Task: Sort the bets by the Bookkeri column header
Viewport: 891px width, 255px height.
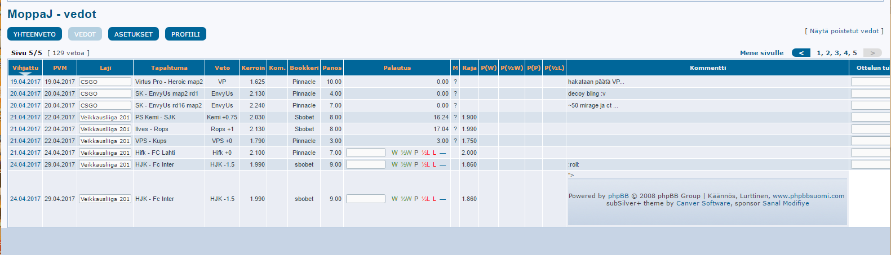Action: pyautogui.click(x=304, y=68)
